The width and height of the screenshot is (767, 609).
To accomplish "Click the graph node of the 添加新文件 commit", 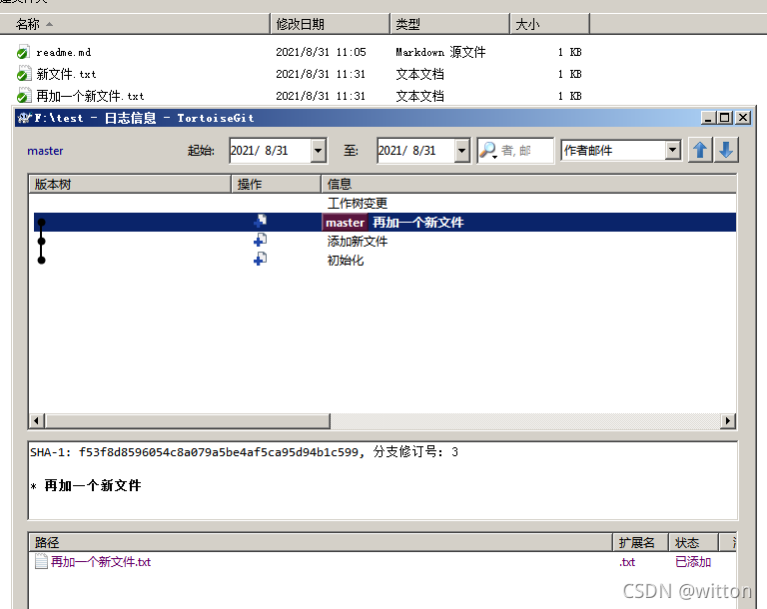I will pyautogui.click(x=42, y=242).
